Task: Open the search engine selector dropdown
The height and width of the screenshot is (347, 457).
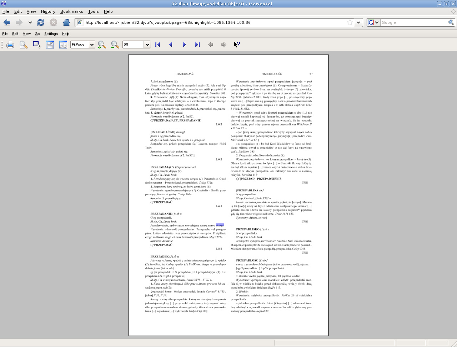Action: coord(373,22)
